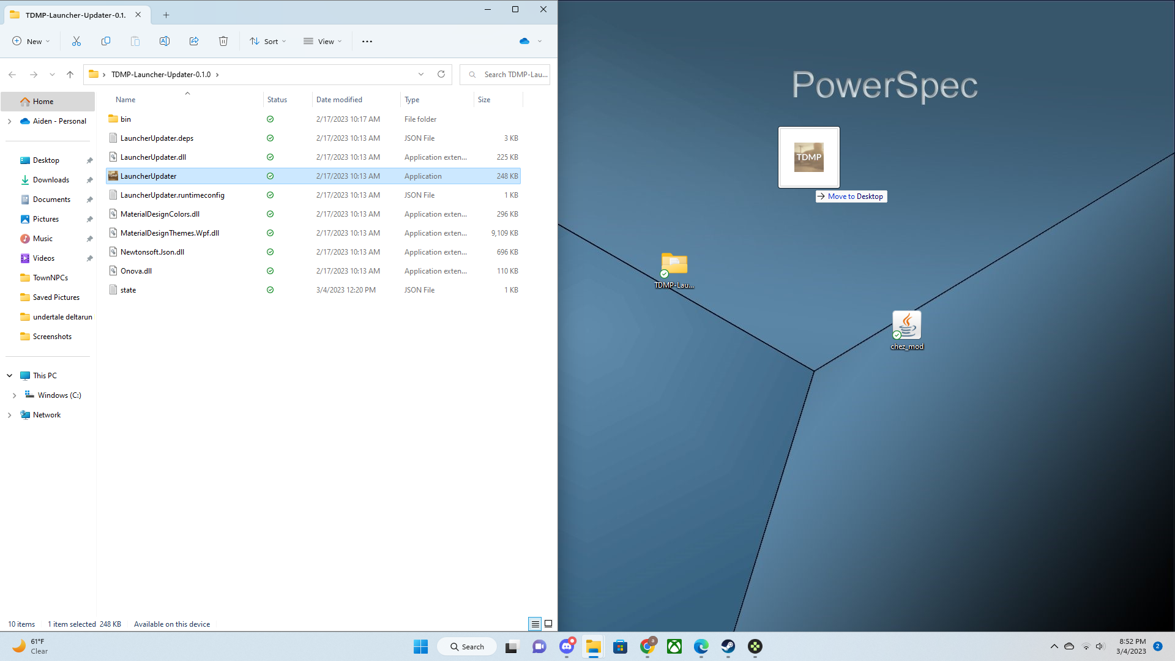Expand the Windows (C:) tree node
The width and height of the screenshot is (1175, 661).
point(15,395)
